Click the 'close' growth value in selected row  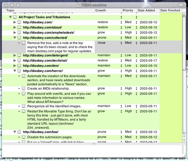tap(101, 43)
